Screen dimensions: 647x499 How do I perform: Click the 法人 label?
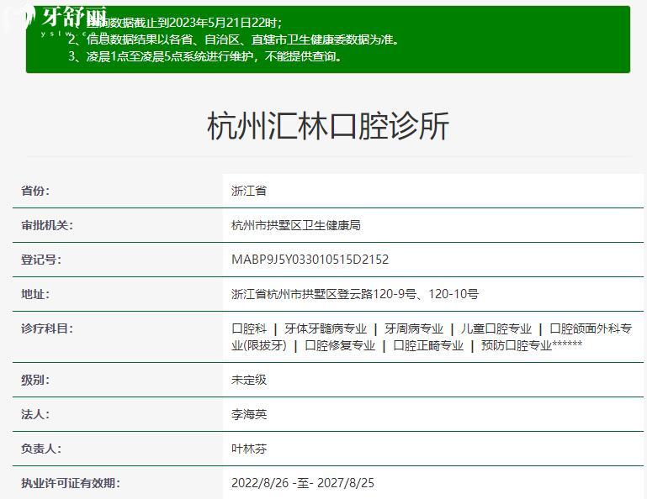tap(35, 414)
